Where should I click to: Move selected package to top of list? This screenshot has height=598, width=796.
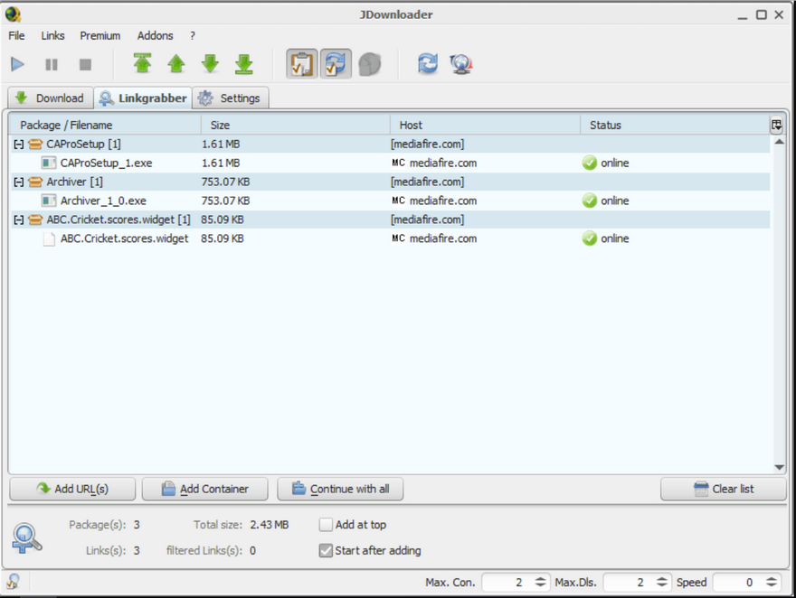pyautogui.click(x=142, y=64)
